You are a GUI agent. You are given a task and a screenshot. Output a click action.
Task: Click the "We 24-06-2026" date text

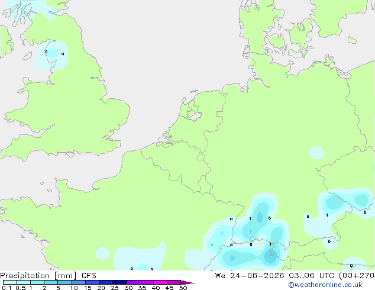click(x=250, y=276)
